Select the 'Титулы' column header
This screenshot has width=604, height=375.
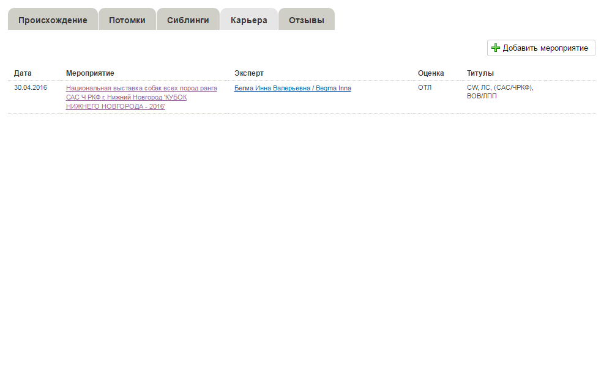[480, 73]
